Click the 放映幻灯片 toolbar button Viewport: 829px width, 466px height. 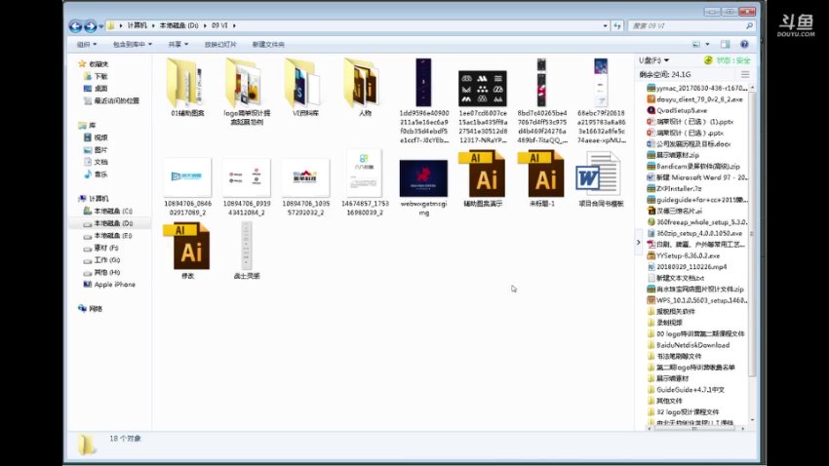click(220, 44)
